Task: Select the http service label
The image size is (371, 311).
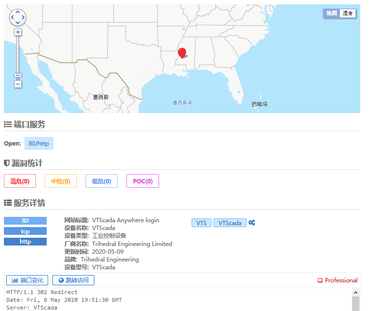Action: (x=25, y=242)
